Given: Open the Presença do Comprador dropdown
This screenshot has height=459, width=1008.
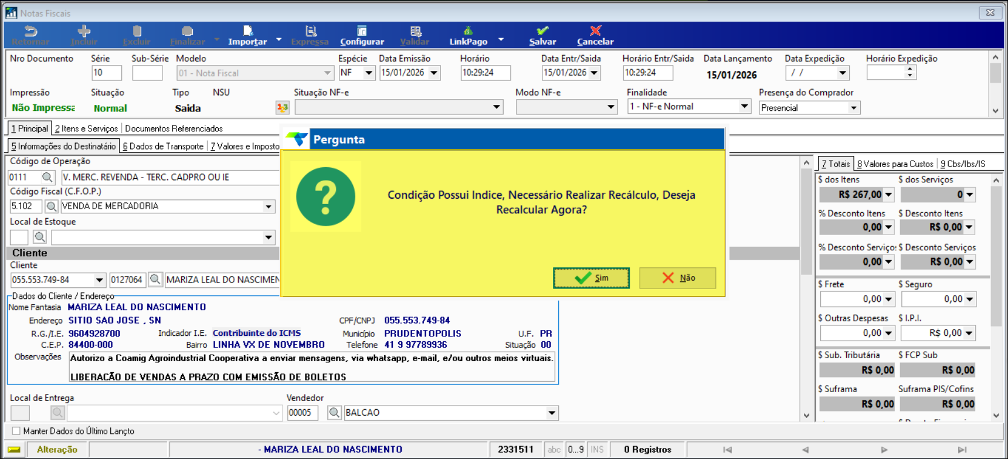Looking at the screenshot, I should [x=853, y=108].
